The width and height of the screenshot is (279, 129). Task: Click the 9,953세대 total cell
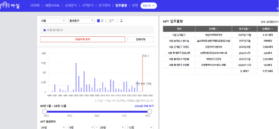[x=267, y=71]
